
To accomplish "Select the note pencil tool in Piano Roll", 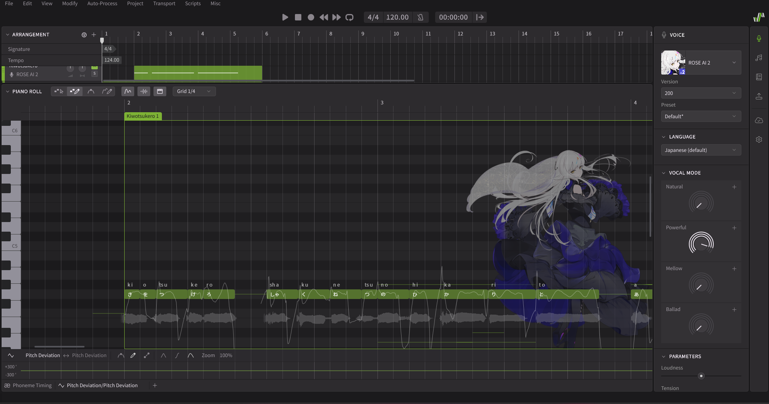I will pos(75,91).
